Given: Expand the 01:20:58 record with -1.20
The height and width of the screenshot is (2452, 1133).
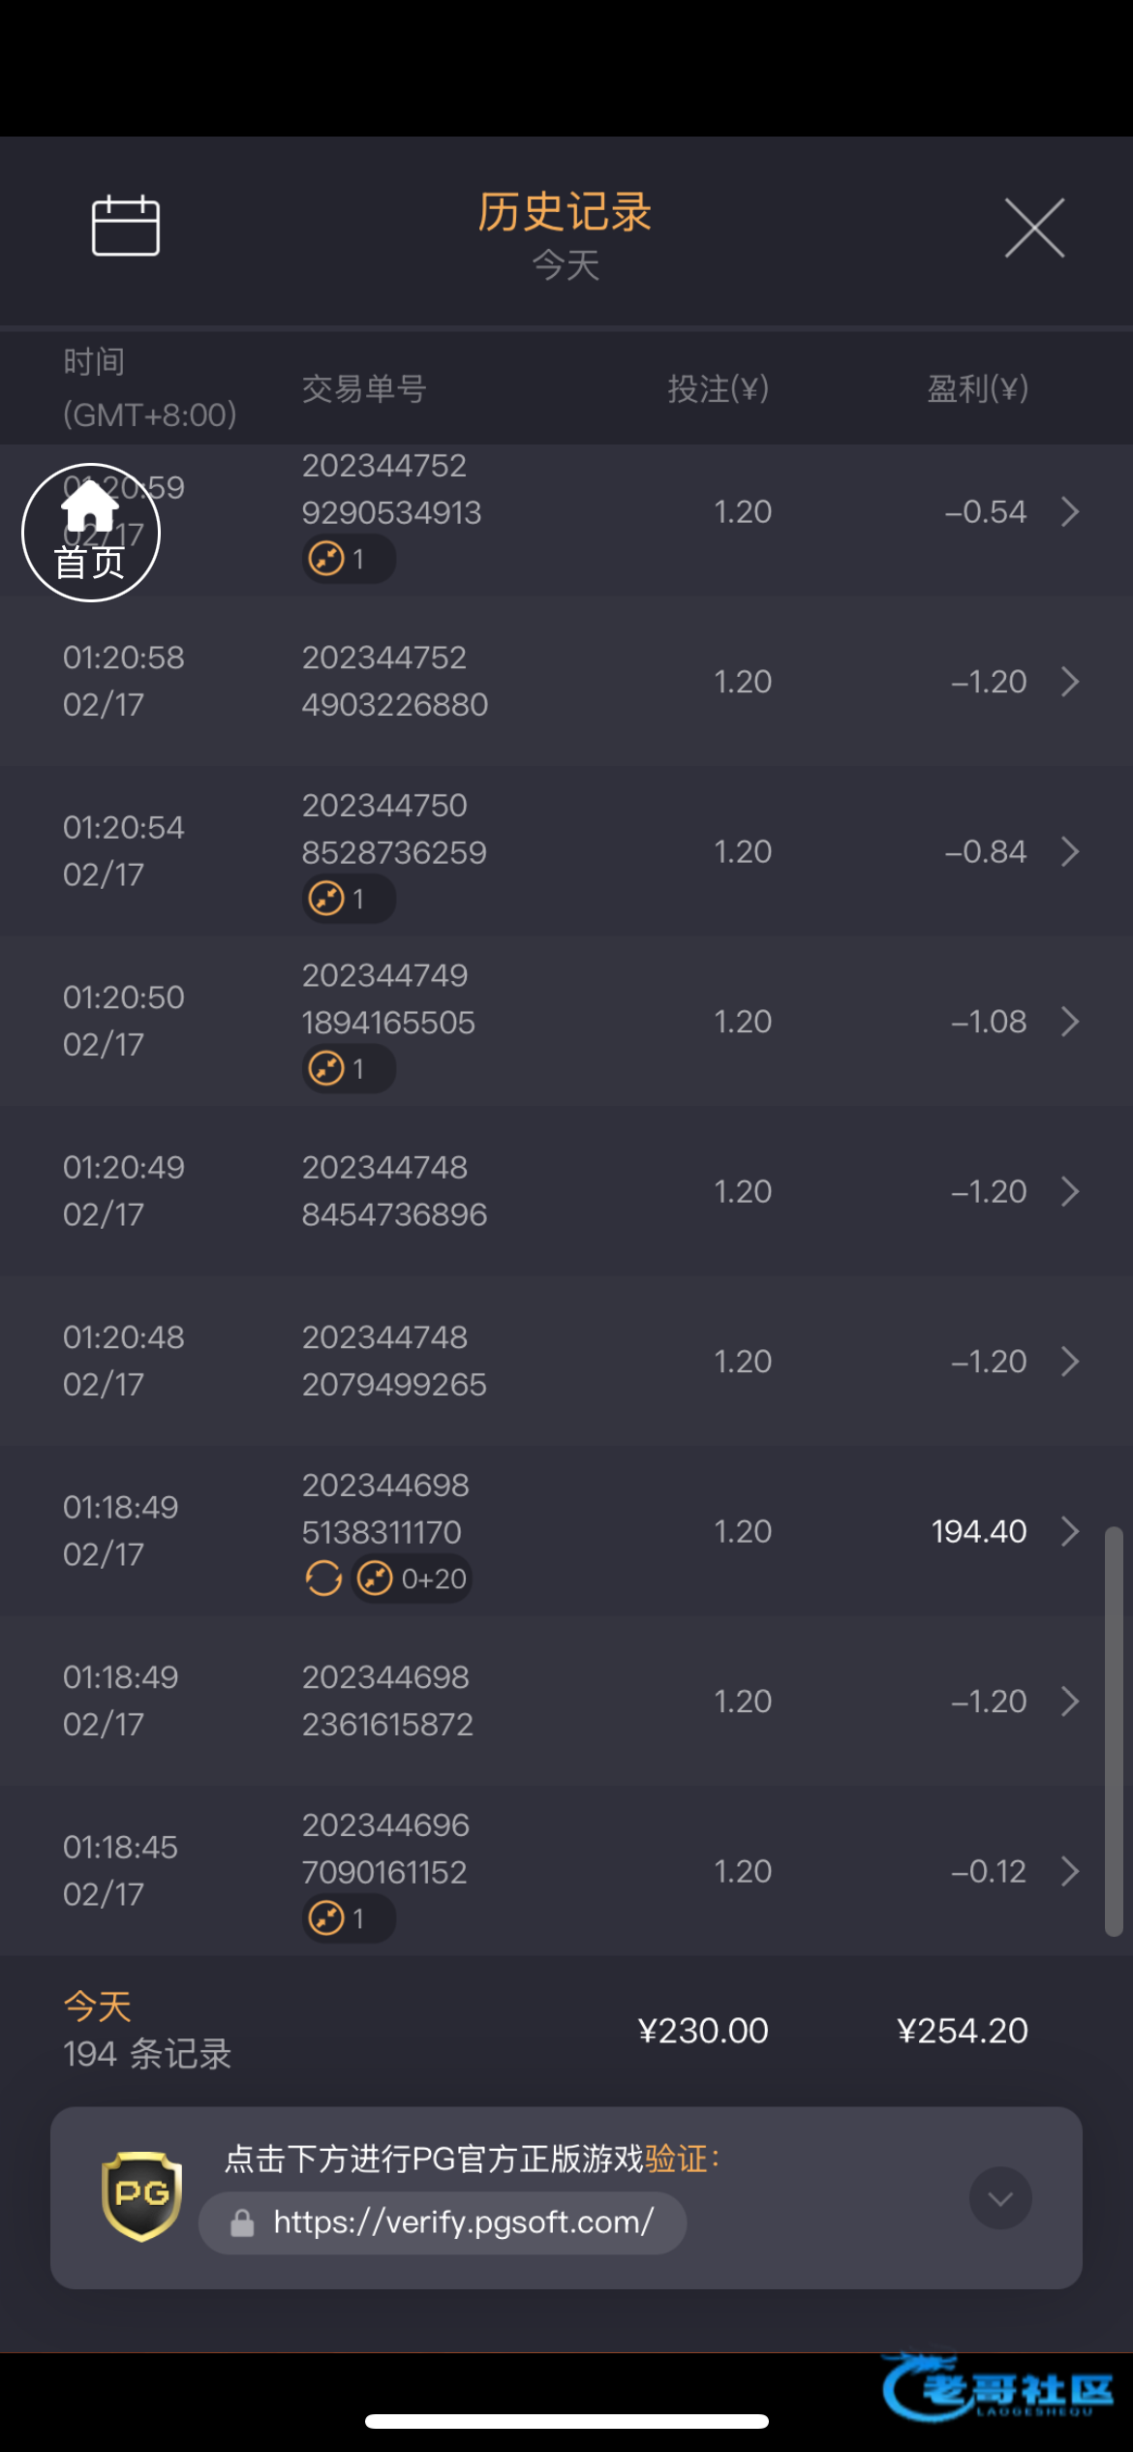Looking at the screenshot, I should [x=1069, y=682].
